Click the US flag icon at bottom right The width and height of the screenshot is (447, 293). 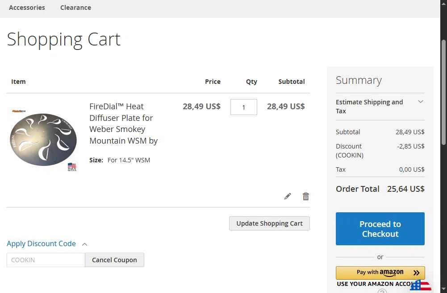[421, 286]
